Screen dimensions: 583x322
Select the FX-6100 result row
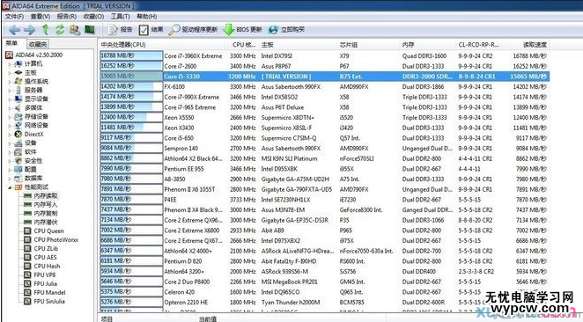[325, 86]
